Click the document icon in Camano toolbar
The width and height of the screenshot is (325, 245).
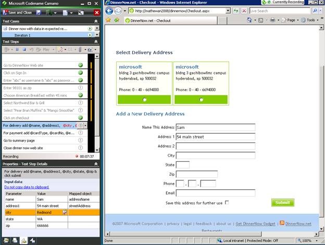click(65, 13)
